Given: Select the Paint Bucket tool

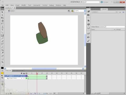Looking at the screenshot, I should [2, 50].
